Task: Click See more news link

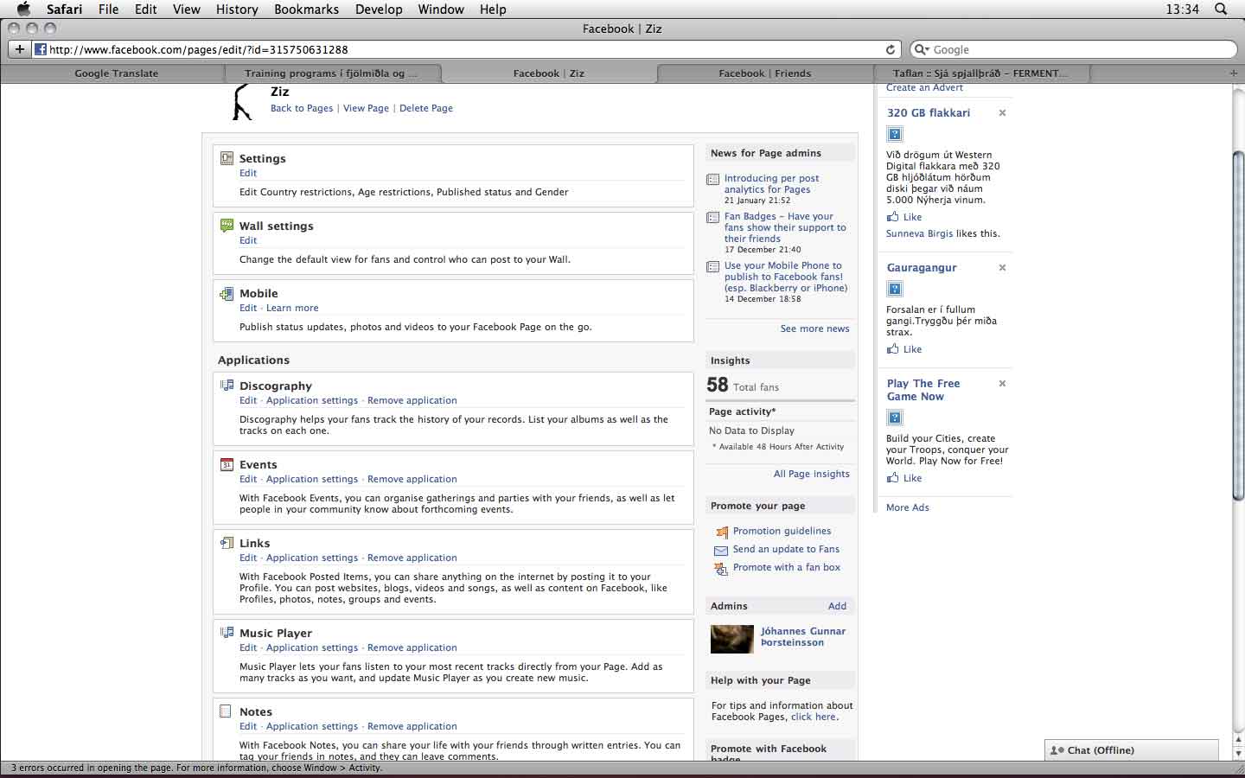Action: click(x=814, y=328)
